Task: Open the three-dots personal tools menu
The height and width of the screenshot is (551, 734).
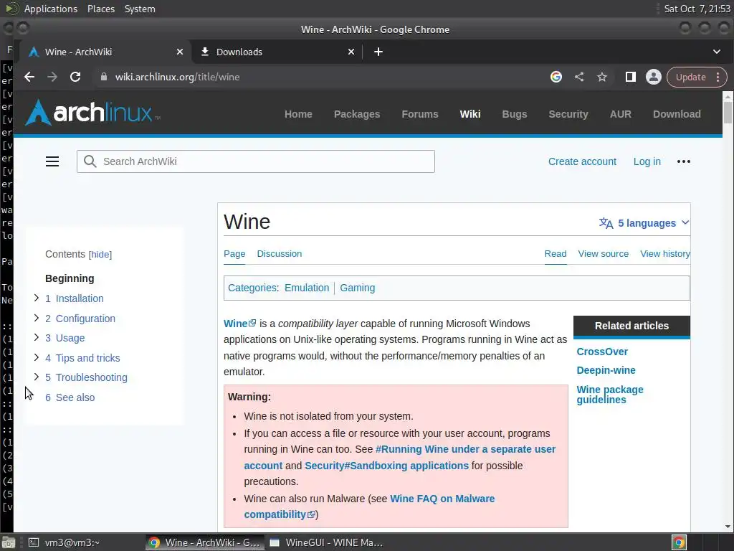Action: [683, 161]
